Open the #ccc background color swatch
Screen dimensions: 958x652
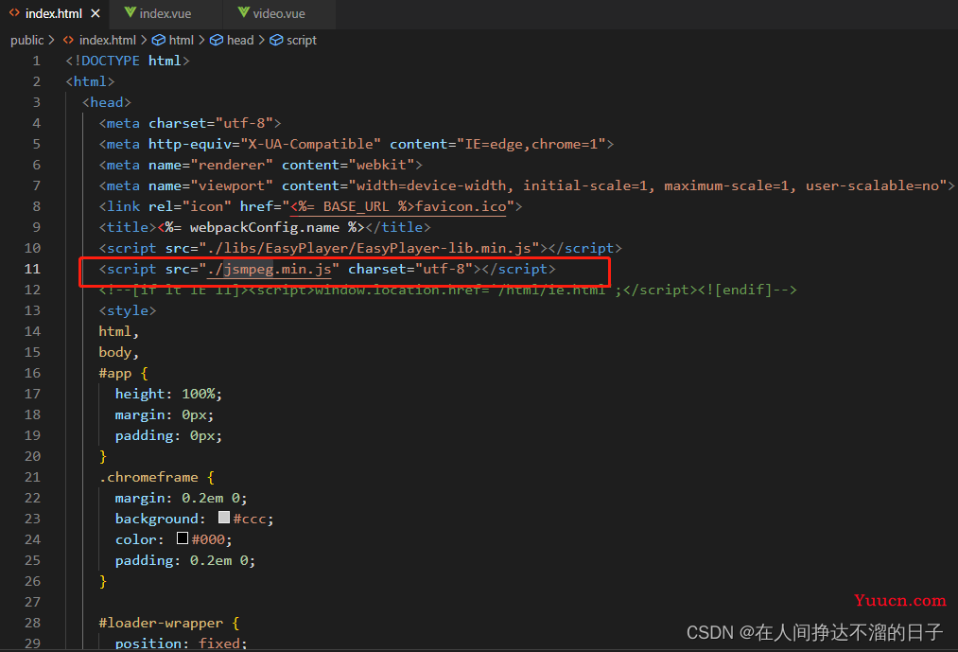pyautogui.click(x=224, y=518)
